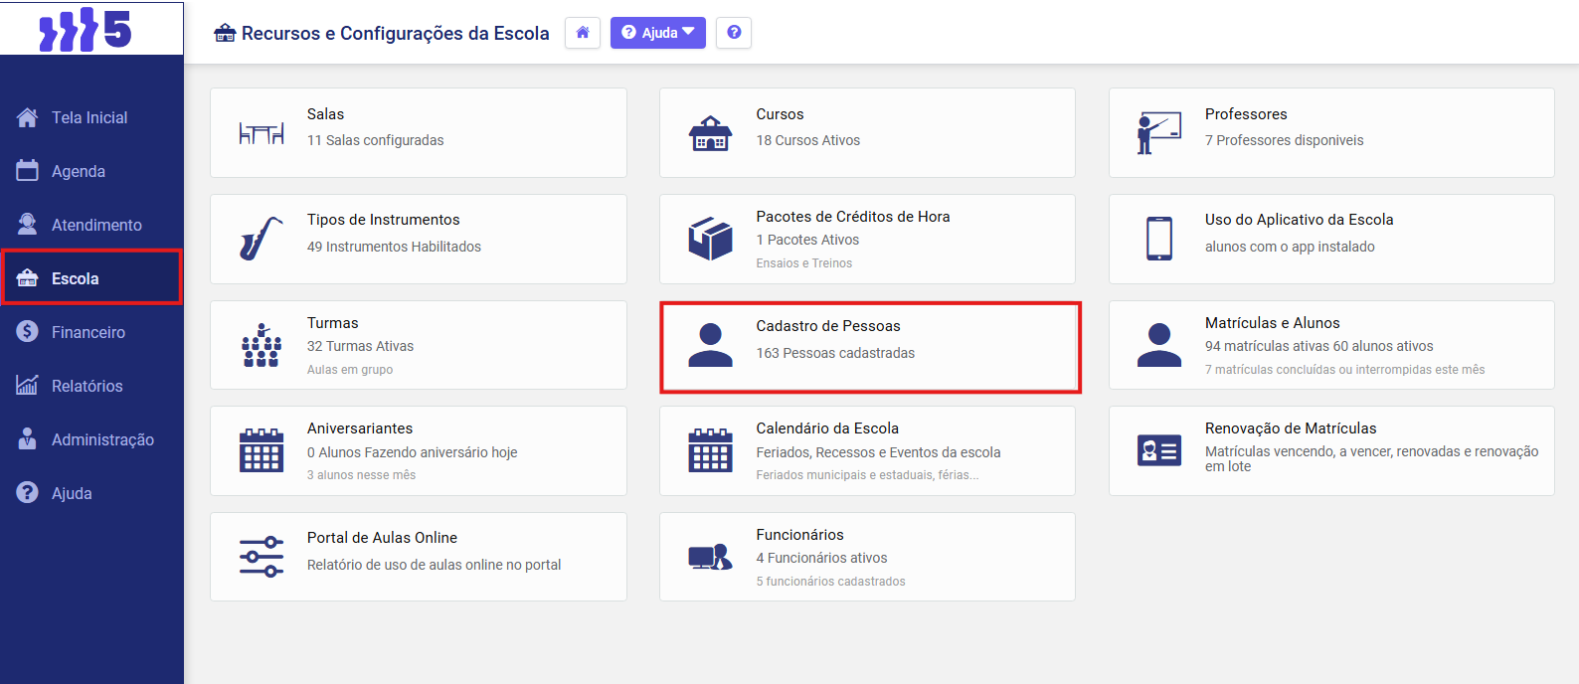Open the Funcionários card
Viewport: 1579px width, 684px height.
(866, 557)
